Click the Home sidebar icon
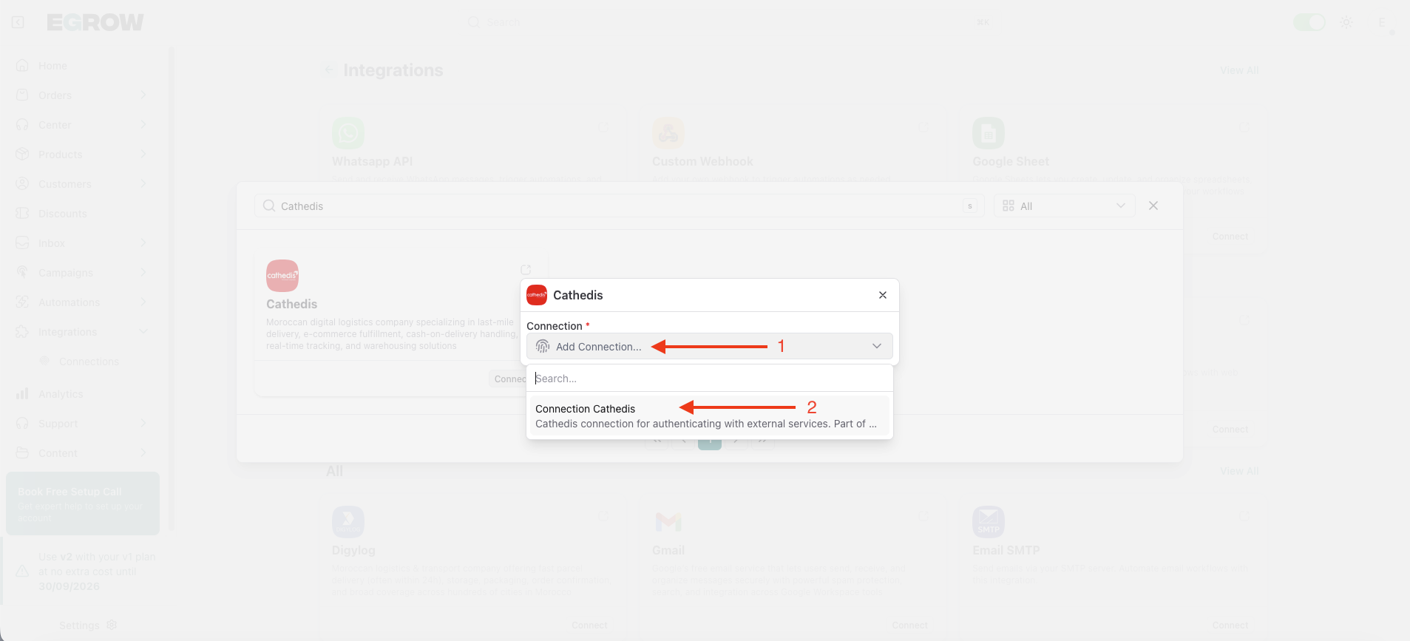 (22, 66)
